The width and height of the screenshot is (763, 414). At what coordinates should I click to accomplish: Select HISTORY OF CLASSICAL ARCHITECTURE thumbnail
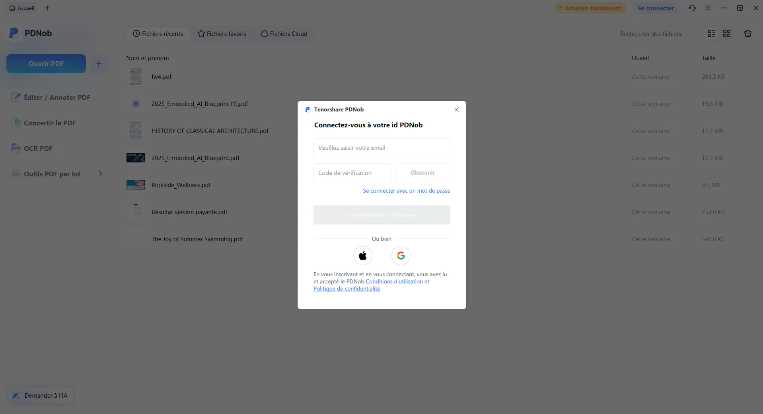136,131
